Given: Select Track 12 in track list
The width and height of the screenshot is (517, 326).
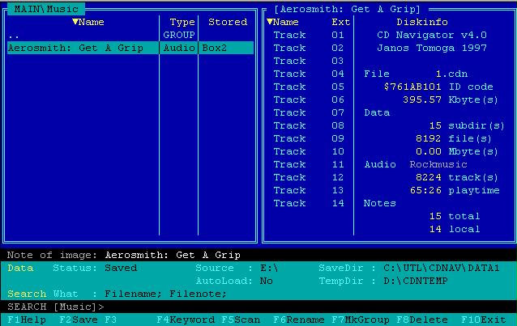Looking at the screenshot, I should point(309,177).
